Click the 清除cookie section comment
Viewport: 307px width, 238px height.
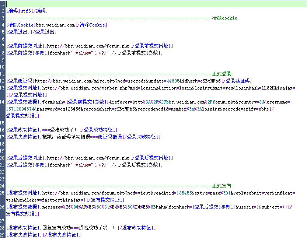click(224, 18)
